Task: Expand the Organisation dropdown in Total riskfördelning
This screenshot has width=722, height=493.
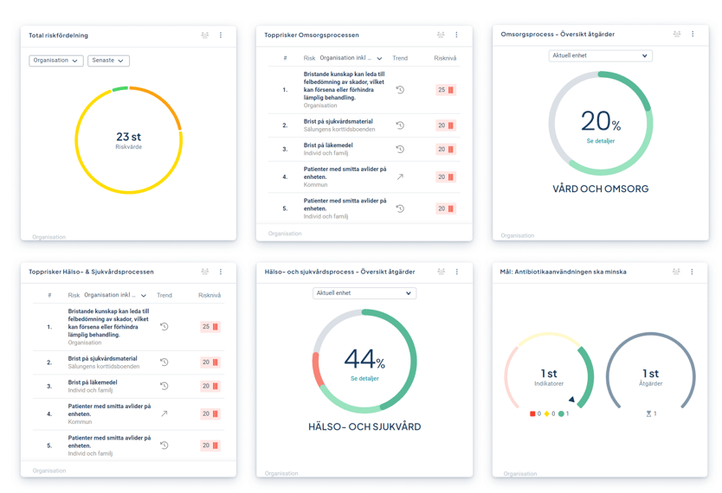Action: pos(55,61)
